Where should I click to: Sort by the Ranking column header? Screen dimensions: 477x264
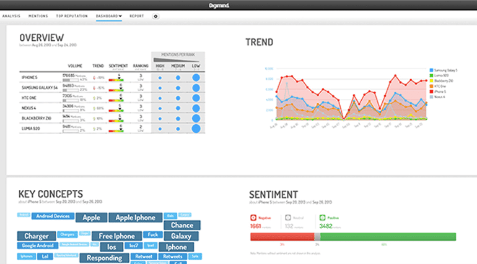(x=141, y=66)
